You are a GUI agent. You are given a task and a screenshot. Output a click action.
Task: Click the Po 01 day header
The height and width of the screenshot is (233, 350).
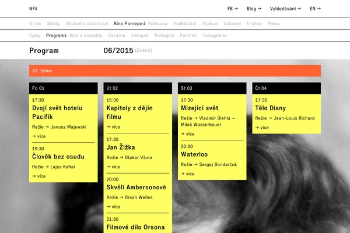tap(64, 88)
